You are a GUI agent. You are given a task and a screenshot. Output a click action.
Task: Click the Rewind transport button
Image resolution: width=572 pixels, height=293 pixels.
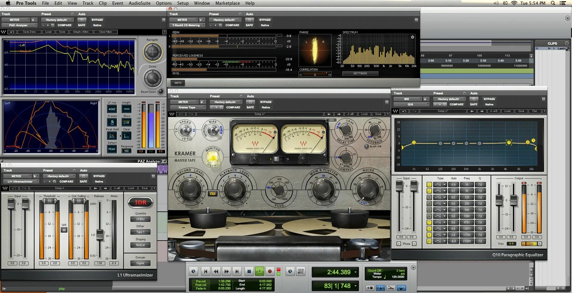[x=216, y=271]
